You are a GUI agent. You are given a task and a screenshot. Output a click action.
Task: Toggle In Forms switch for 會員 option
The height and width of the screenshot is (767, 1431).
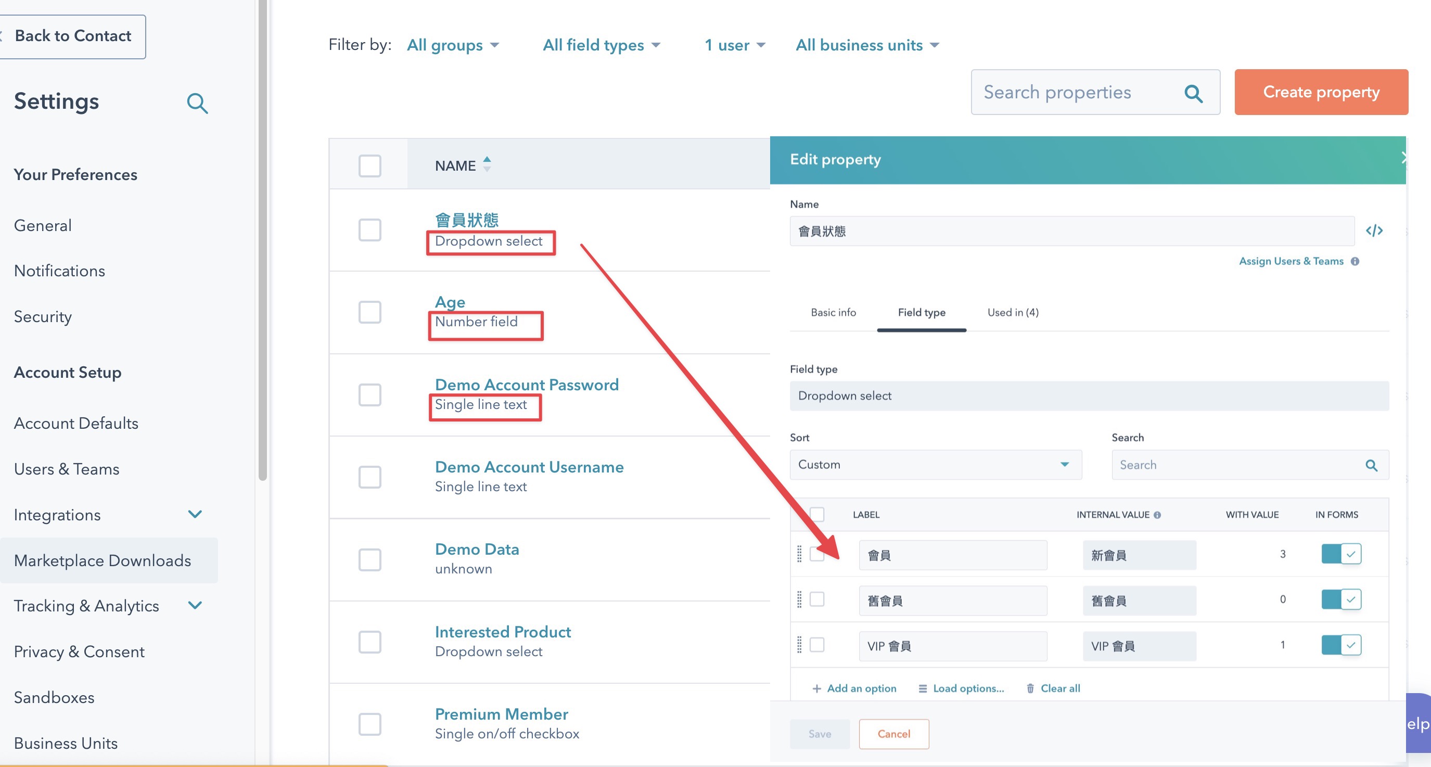click(1341, 554)
